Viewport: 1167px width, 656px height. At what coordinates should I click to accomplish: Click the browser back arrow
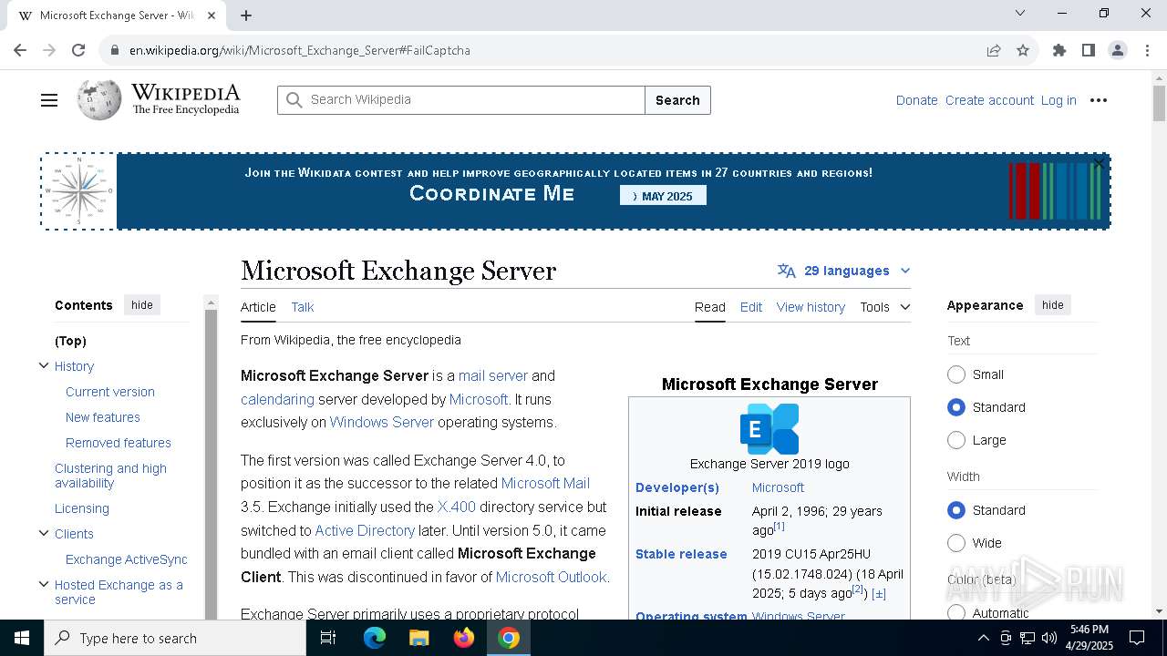[x=20, y=50]
